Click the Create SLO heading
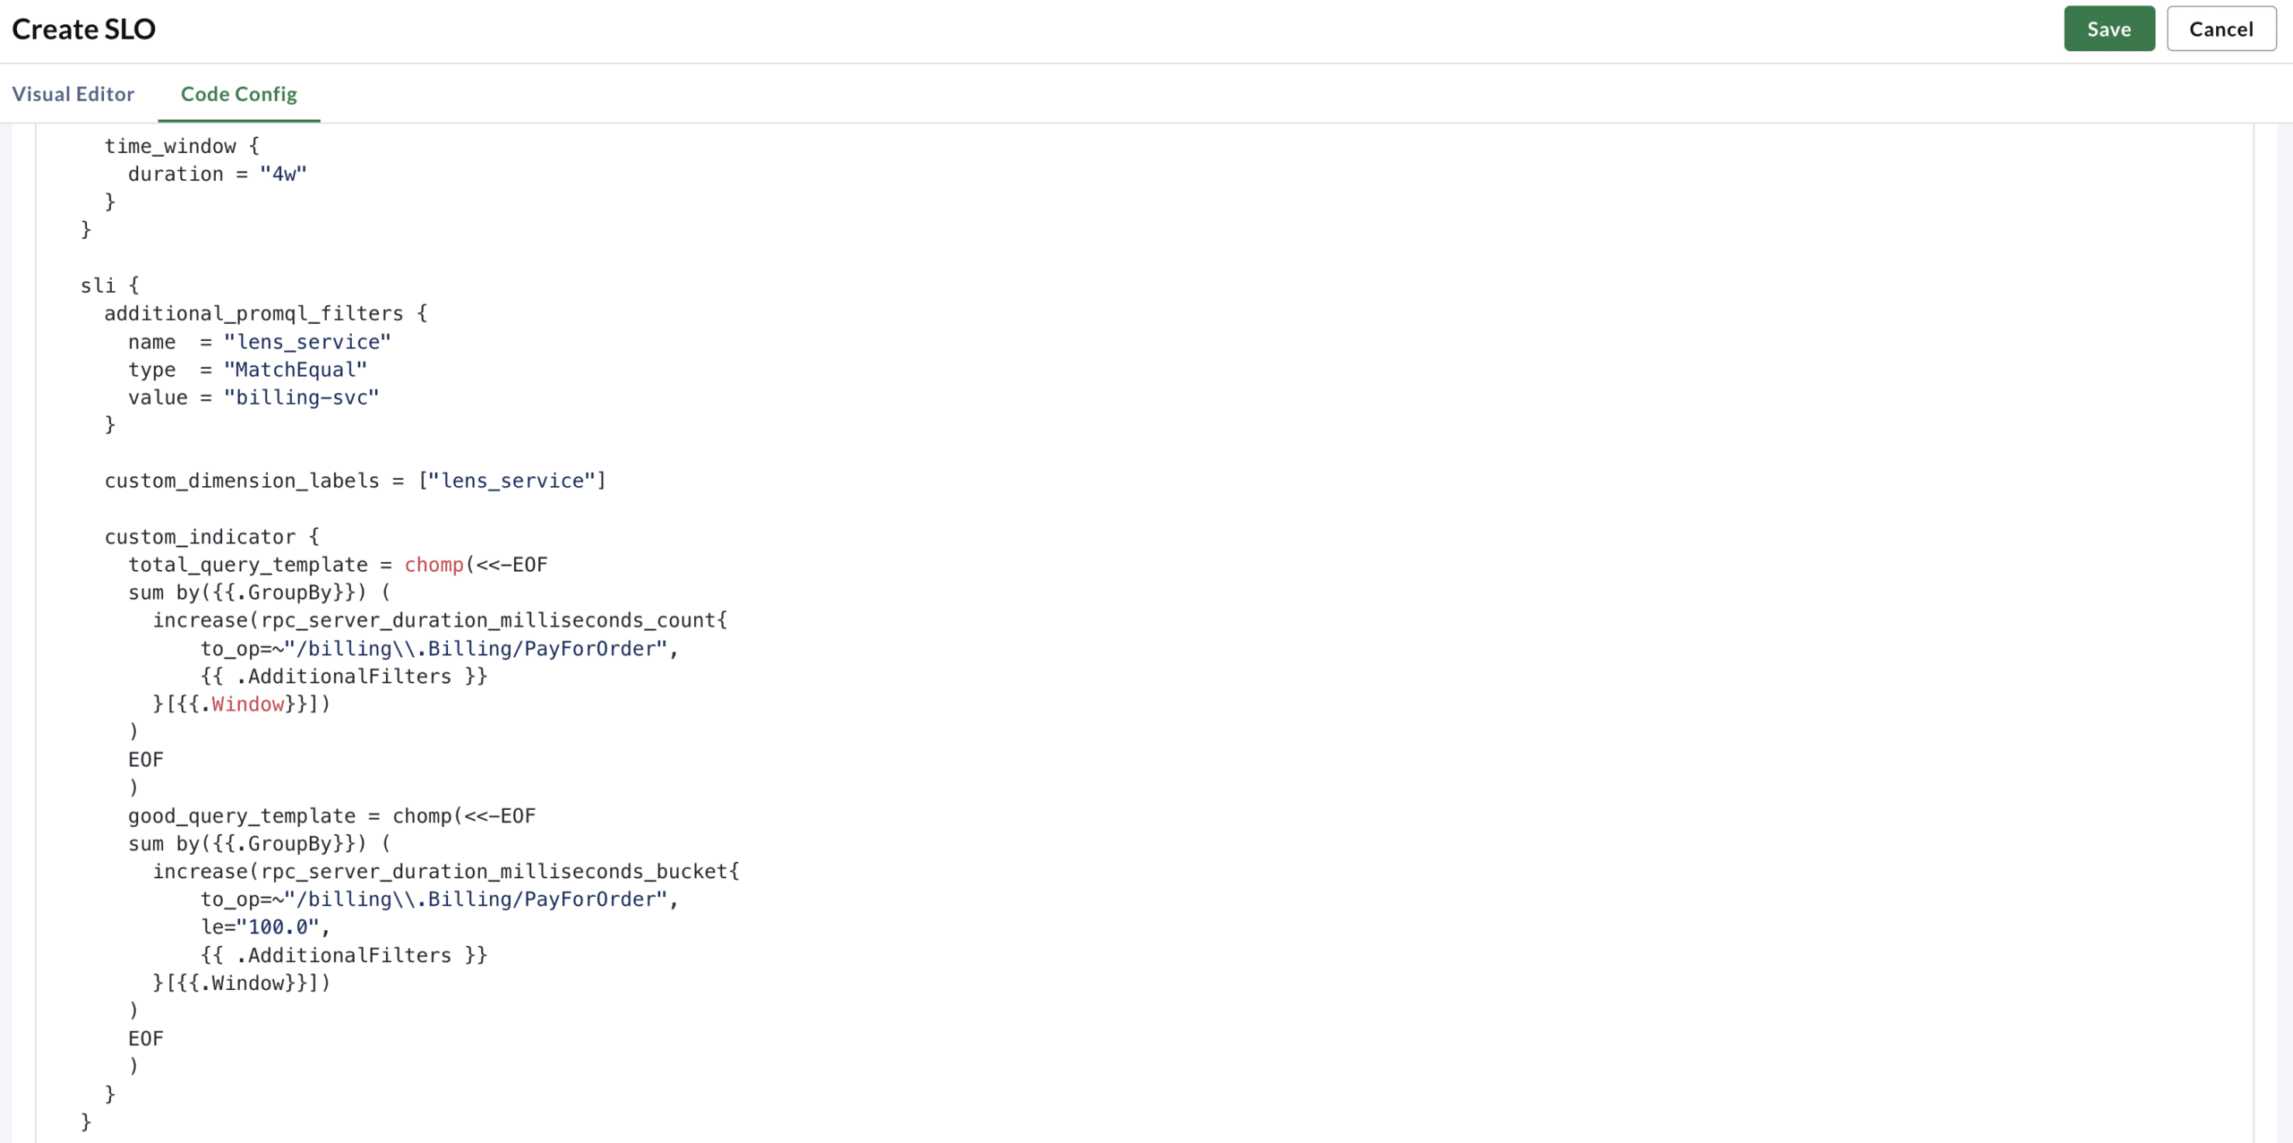This screenshot has height=1143, width=2293. tap(83, 29)
